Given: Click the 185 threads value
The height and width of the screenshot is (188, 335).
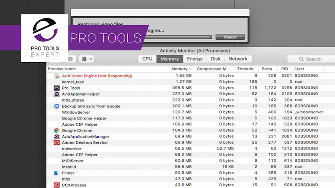Looking at the screenshot, I should point(253,81).
